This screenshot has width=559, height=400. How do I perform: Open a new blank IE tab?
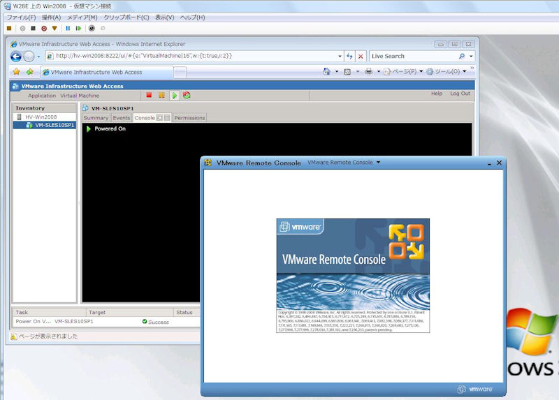[x=180, y=73]
